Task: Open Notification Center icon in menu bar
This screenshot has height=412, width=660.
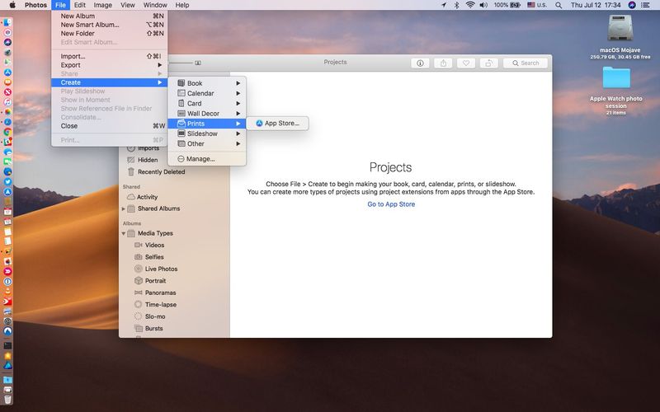Action: pyautogui.click(x=645, y=5)
